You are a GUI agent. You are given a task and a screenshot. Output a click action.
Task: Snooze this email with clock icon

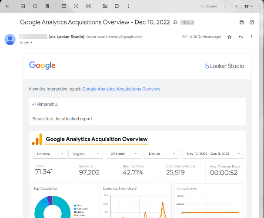pos(76,6)
